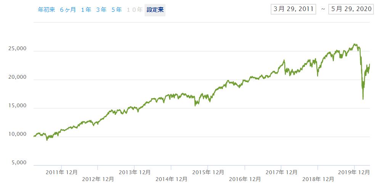Switch chart range to 6ヶ月
This screenshot has width=380, height=189.
click(68, 10)
